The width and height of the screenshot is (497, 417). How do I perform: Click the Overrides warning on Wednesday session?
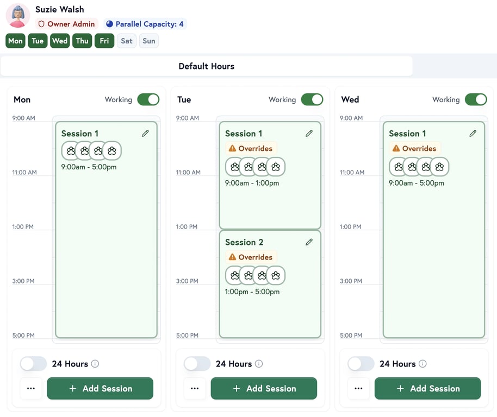415,148
